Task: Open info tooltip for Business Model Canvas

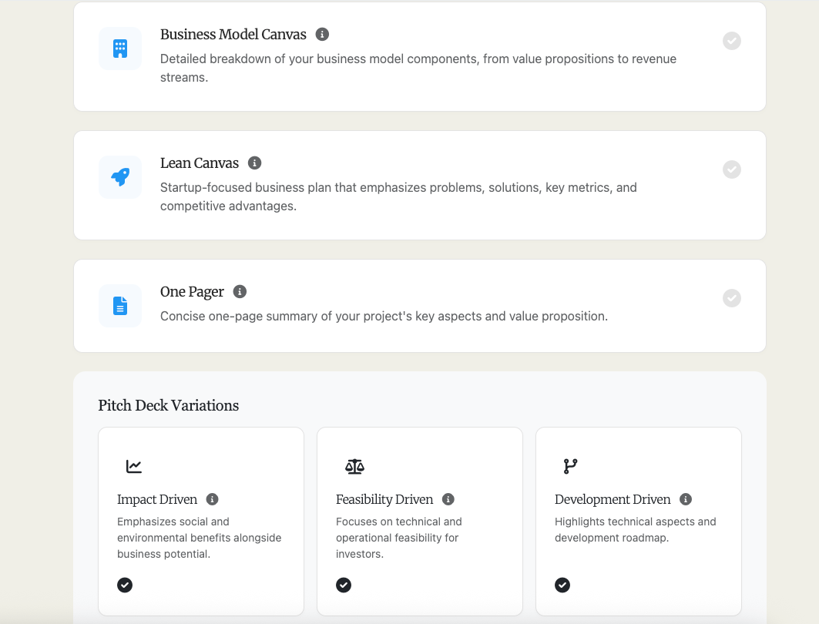Action: pos(323,35)
